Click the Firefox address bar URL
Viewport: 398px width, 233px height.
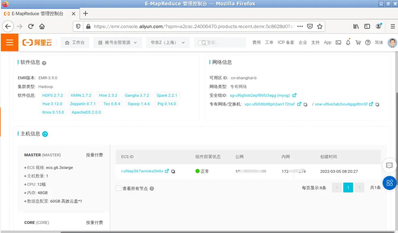tap(194, 26)
